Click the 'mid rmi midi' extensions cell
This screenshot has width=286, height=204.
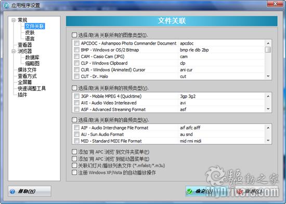[x=191, y=141]
